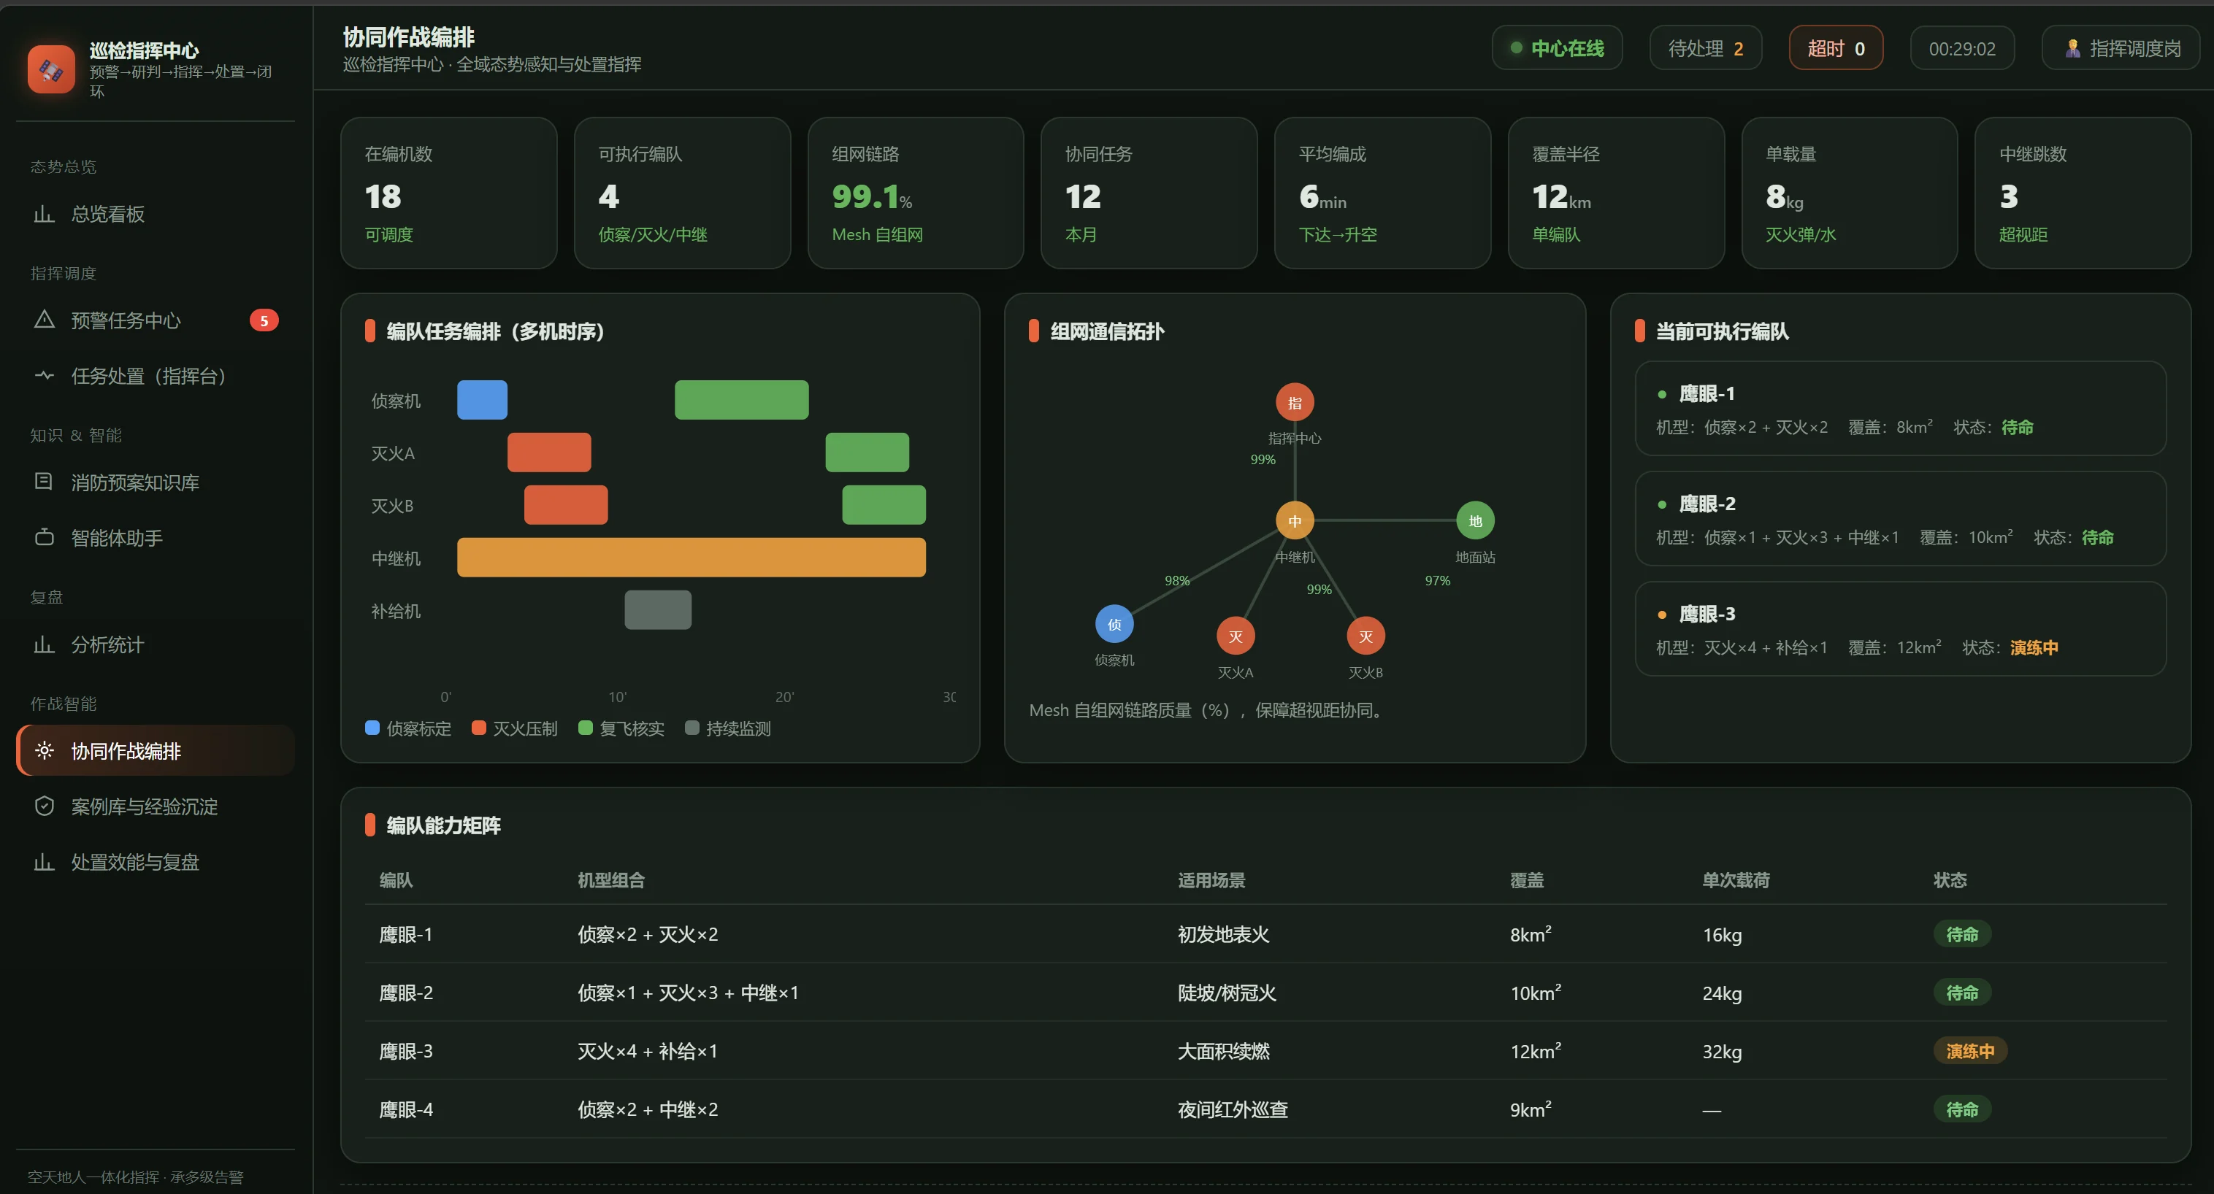
Task: Select the gray 补给机 timeline block
Action: coord(657,610)
